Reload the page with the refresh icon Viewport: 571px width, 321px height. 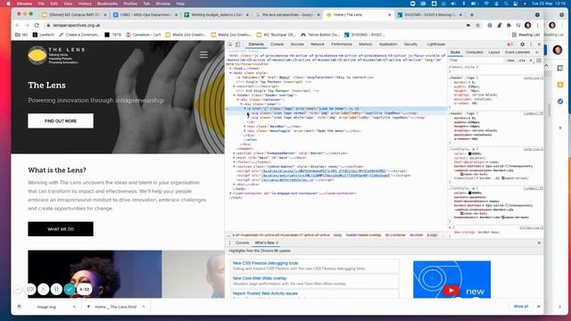37,25
